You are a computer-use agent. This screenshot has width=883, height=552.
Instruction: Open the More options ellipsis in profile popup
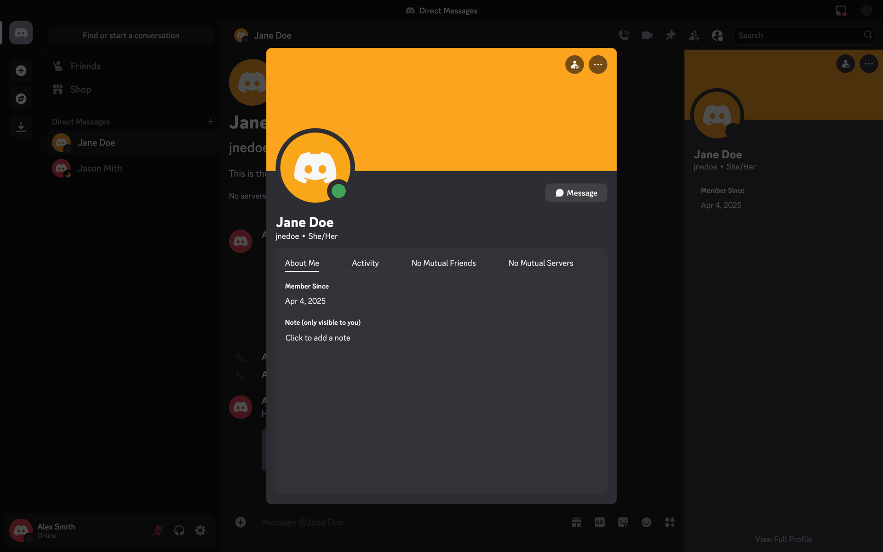point(598,65)
